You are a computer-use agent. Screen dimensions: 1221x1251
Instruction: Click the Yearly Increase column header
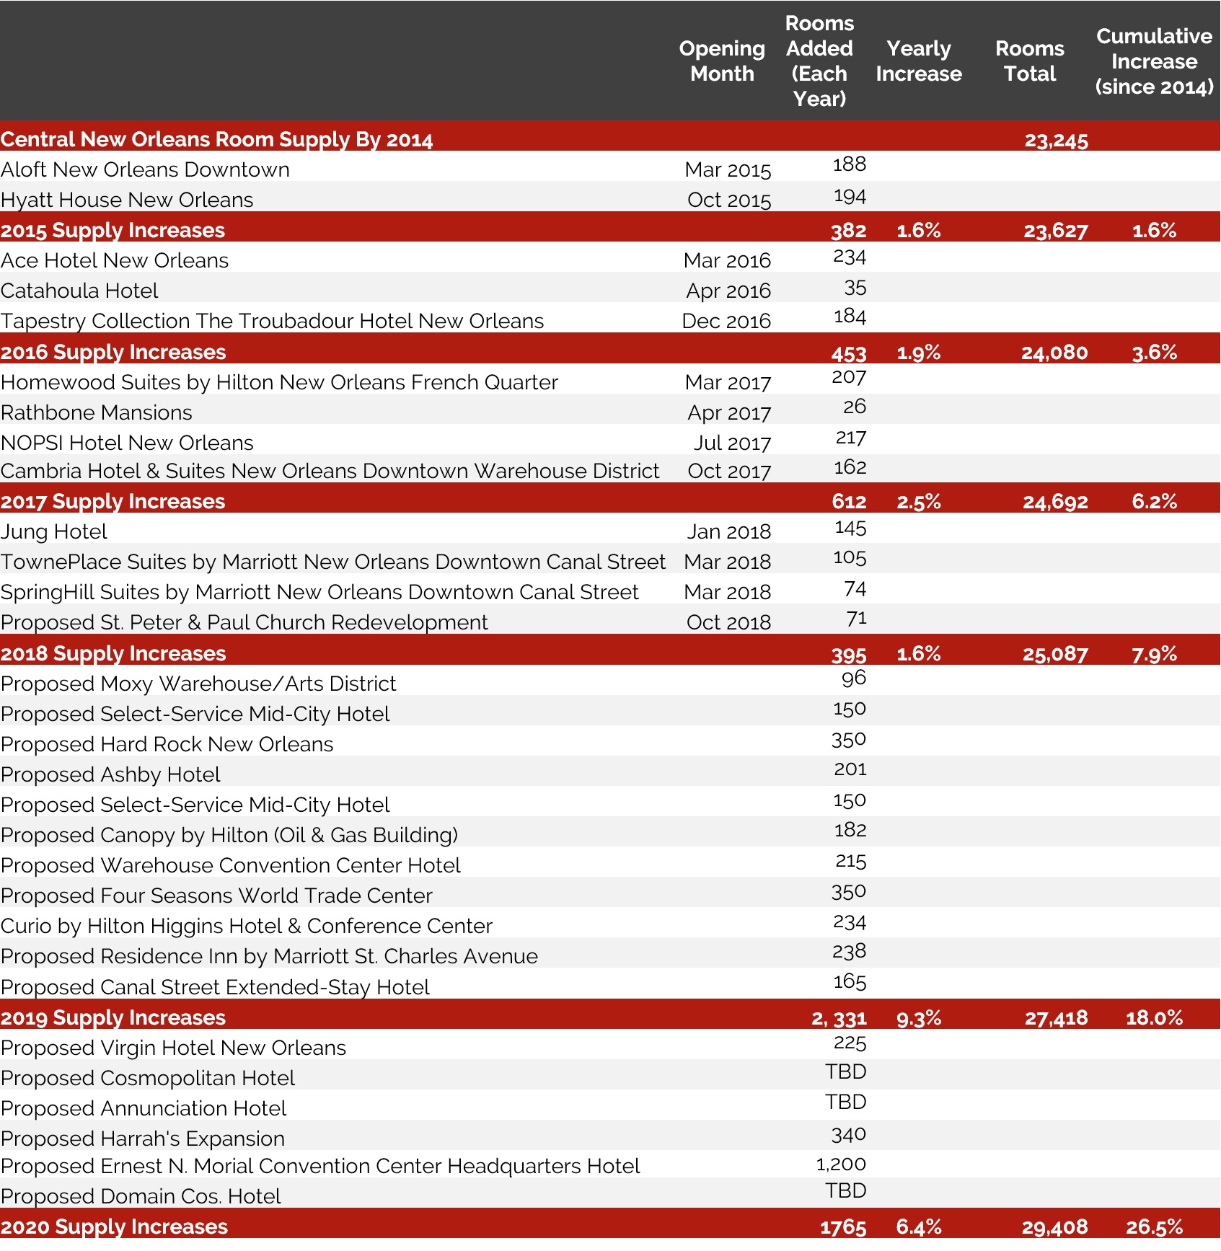918,61
